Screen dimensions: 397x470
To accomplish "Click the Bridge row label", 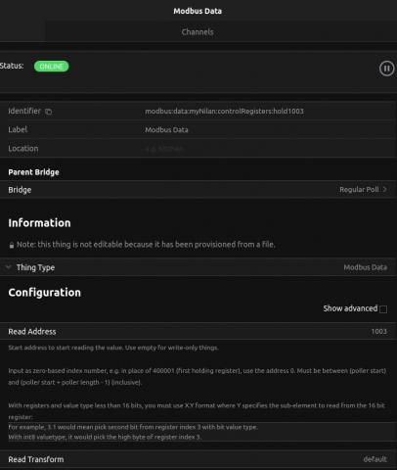I will click(20, 190).
